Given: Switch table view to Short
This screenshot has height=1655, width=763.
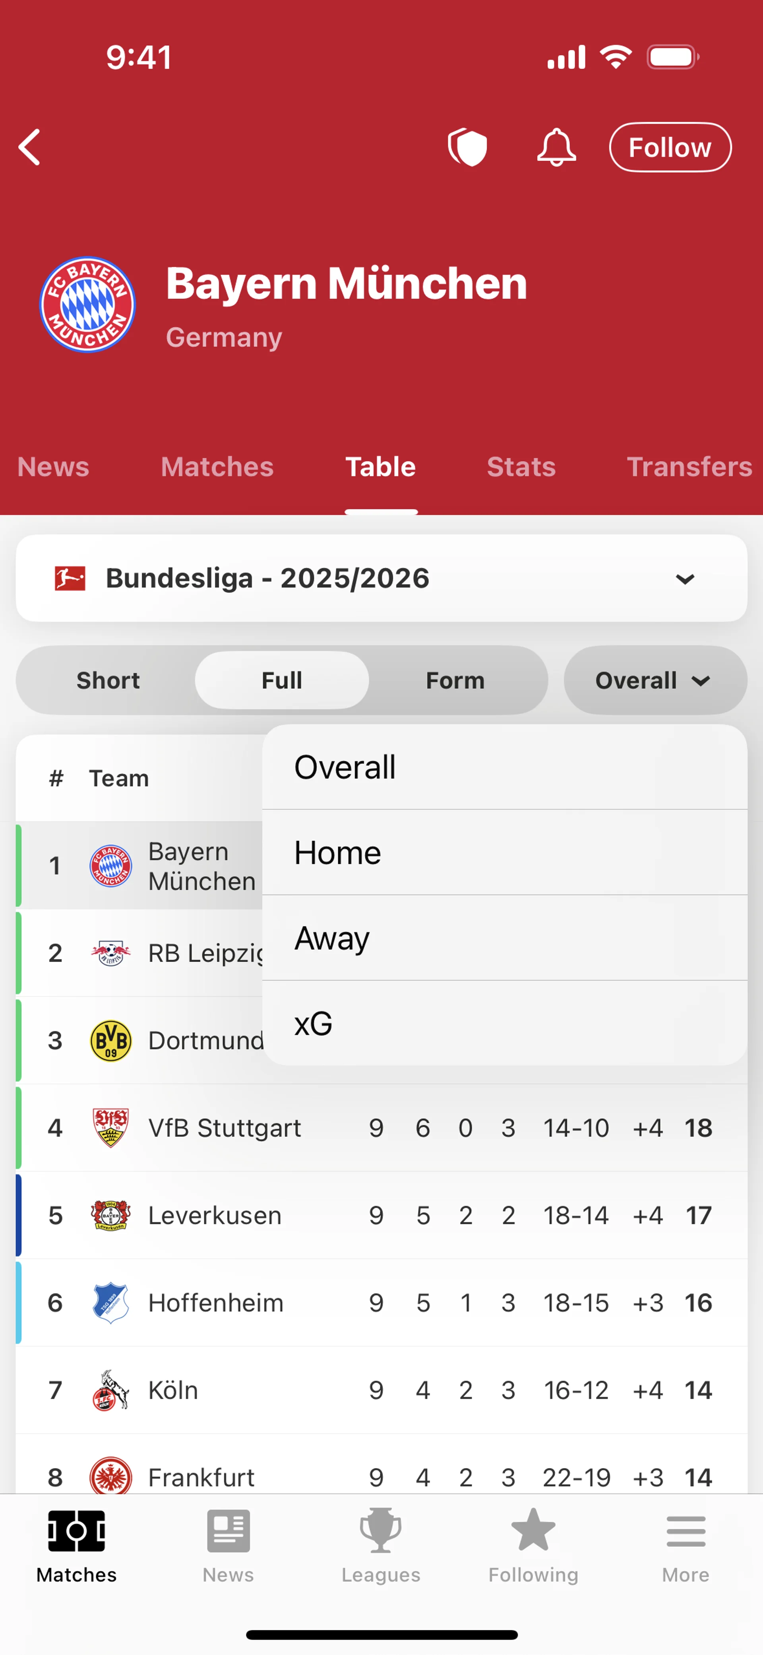Looking at the screenshot, I should click(x=108, y=680).
